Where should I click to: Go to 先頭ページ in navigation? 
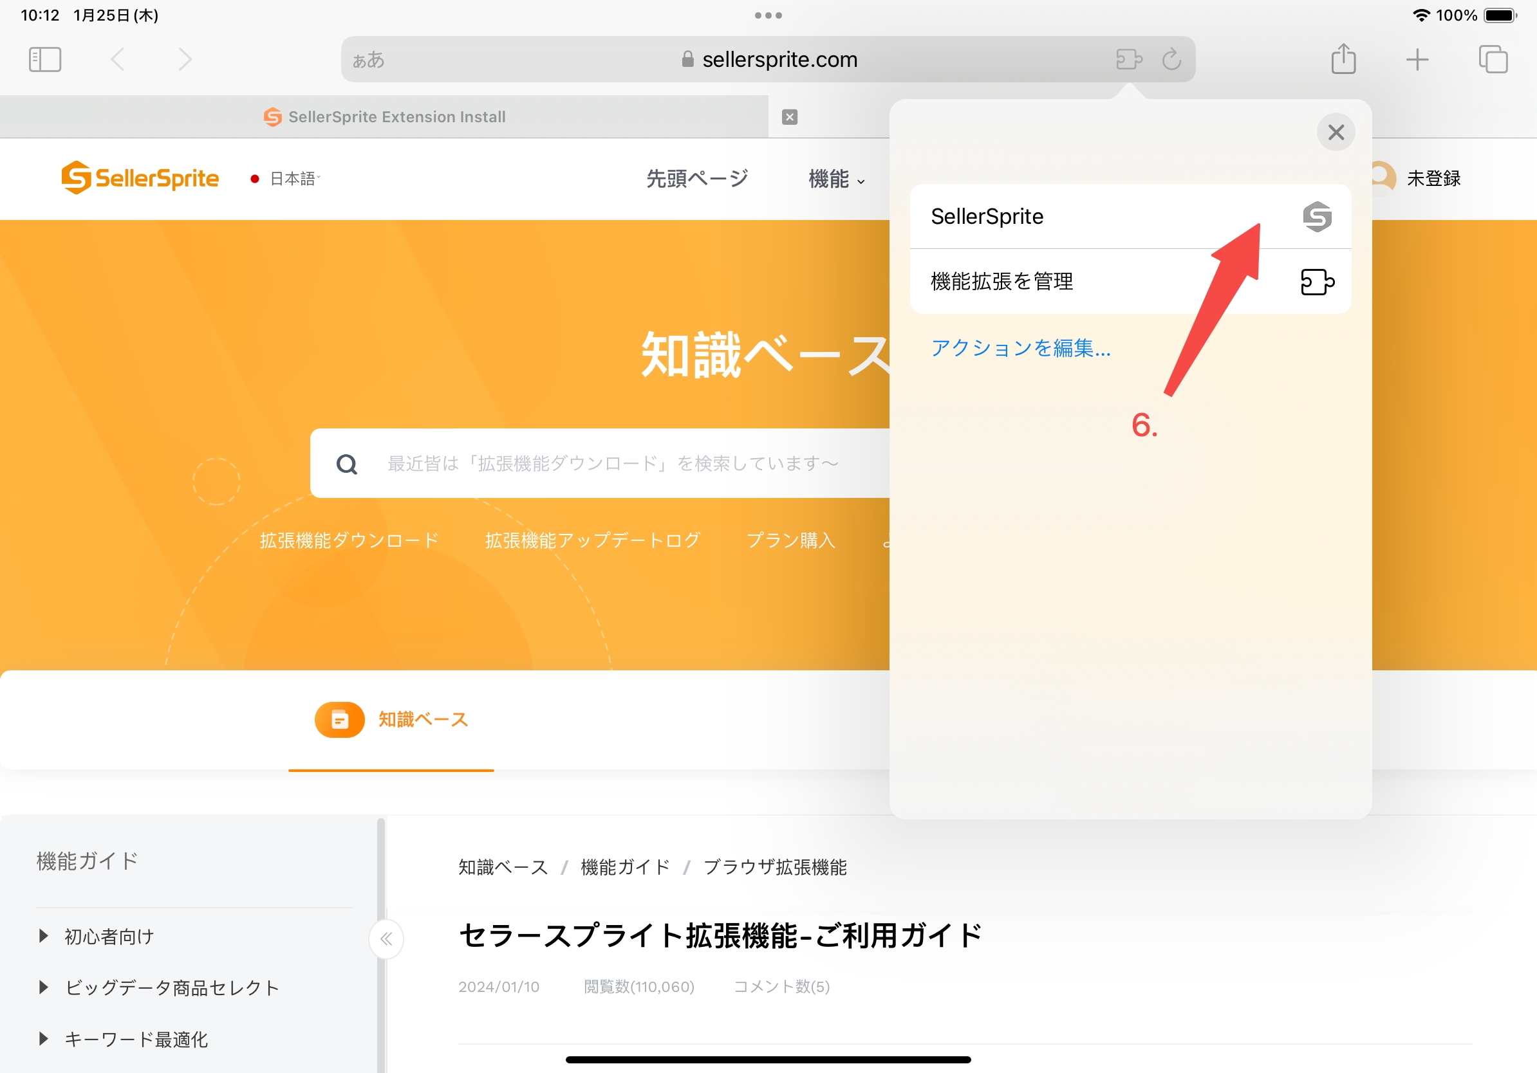tap(697, 179)
